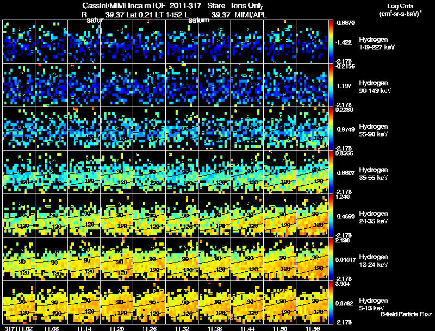Viewport: 435px width, 331px height.
Task: Click the '0.0782' color scale value
Action: point(344,304)
